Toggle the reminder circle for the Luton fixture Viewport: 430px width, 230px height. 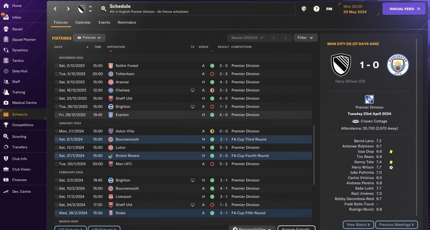coord(56,148)
